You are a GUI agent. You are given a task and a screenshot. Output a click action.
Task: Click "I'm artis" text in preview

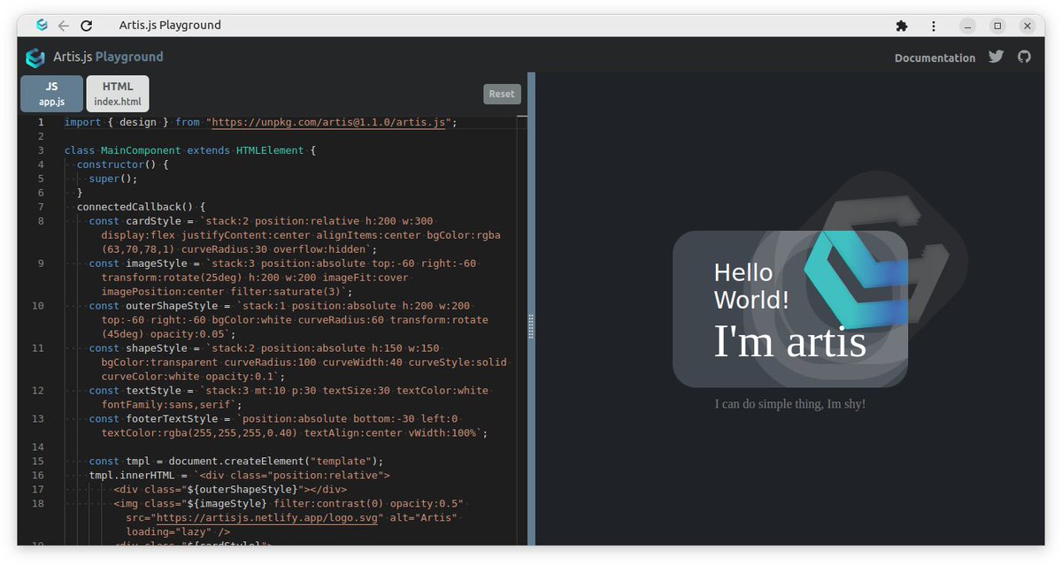[789, 342]
